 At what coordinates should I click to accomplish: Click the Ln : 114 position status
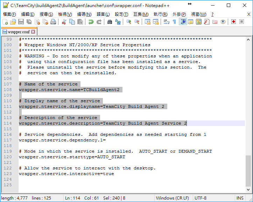(x=72, y=198)
